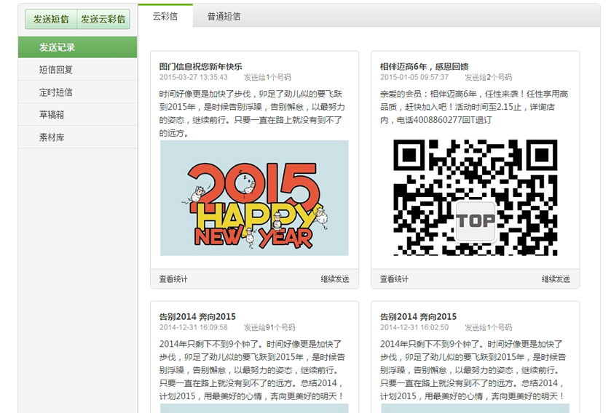Open 告别2014 奔向2015 title dated 16:09:58
The width and height of the screenshot is (611, 413).
click(197, 316)
